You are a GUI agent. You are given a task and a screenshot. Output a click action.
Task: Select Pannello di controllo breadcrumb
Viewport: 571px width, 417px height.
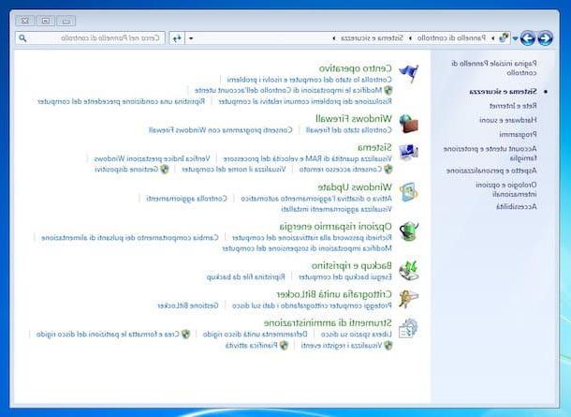coord(451,37)
